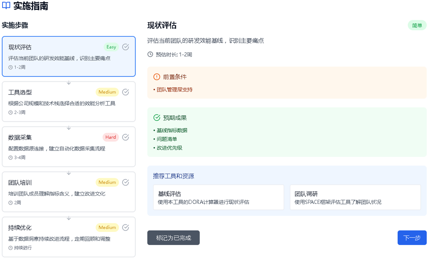The image size is (434, 265).
Task: Click 使用本工具的DORA计算器进行现状评估 description
Action: [x=203, y=202]
